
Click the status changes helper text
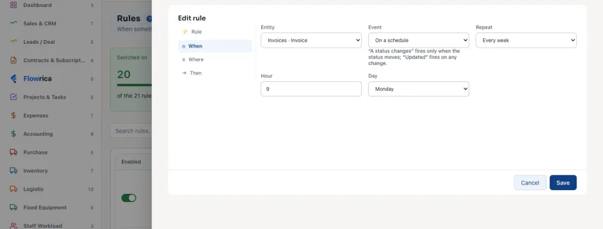(414, 57)
